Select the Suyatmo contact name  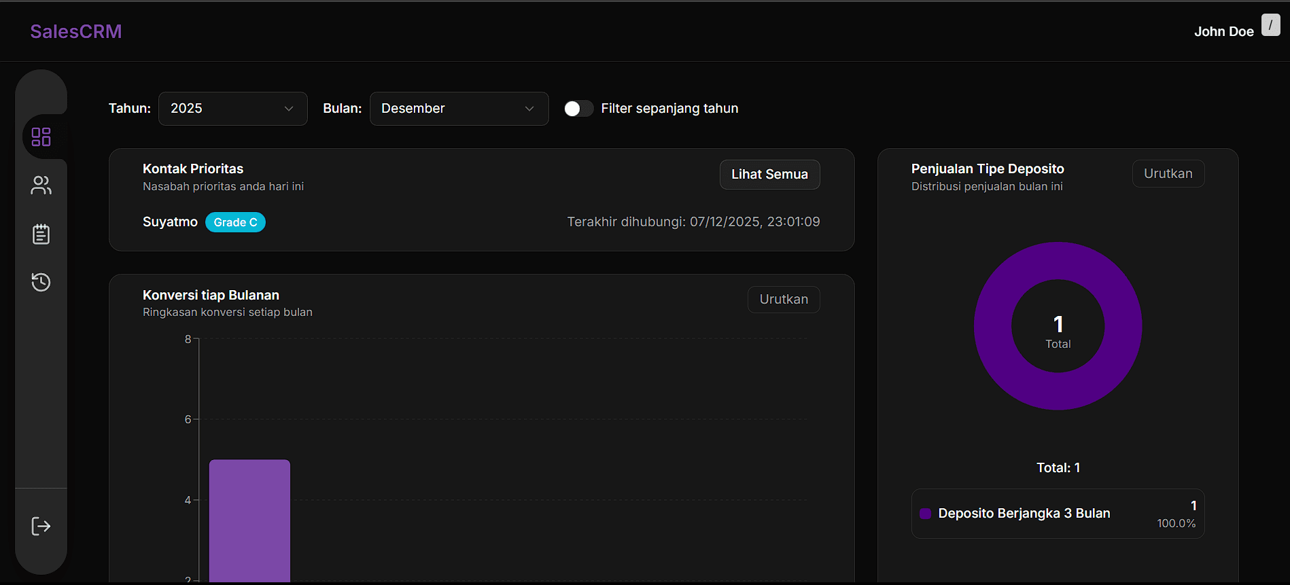click(170, 222)
